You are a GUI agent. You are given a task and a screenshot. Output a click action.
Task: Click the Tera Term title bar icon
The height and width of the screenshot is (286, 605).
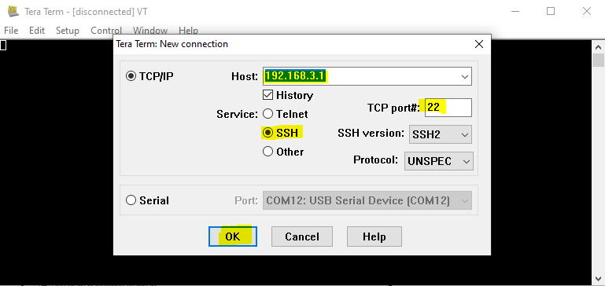click(13, 11)
